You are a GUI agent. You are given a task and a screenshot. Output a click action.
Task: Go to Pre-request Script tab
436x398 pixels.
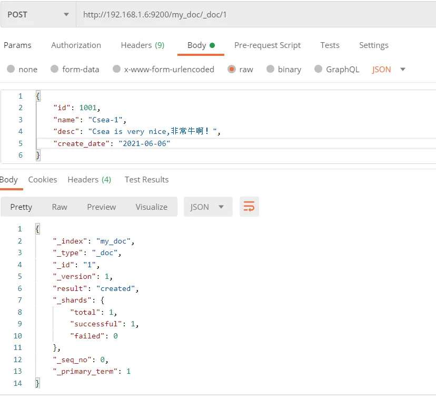(267, 45)
